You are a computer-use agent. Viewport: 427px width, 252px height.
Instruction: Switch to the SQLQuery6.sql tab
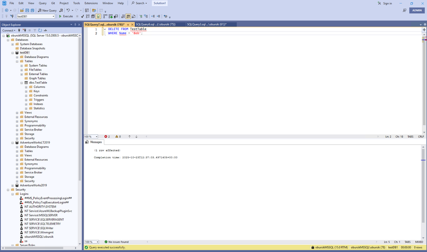click(x=156, y=24)
